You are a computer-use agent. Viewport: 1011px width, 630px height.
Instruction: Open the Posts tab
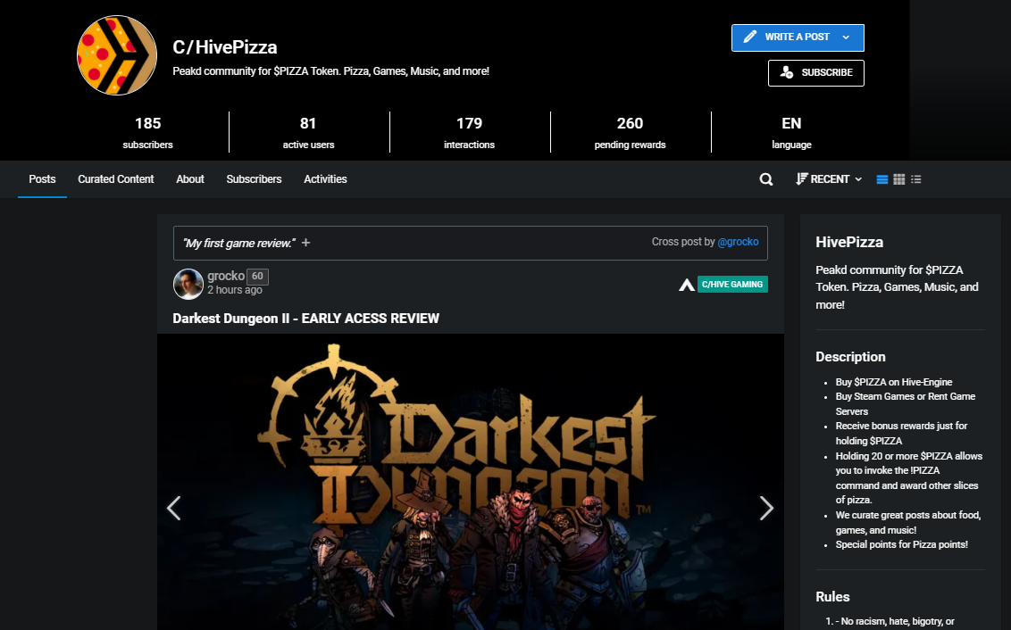[43, 179]
